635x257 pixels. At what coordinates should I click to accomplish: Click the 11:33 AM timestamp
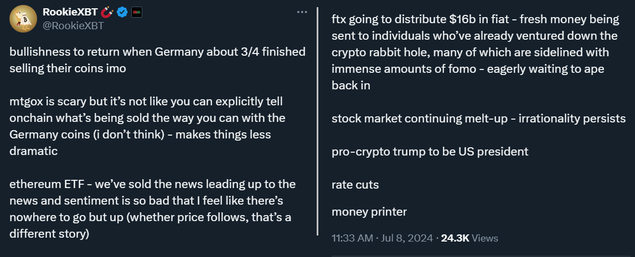[352, 238]
